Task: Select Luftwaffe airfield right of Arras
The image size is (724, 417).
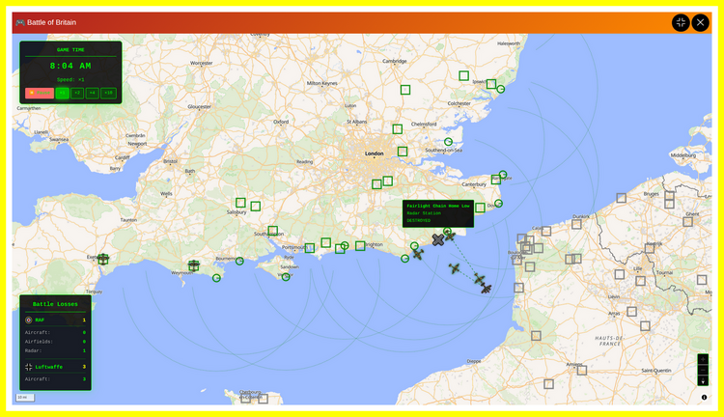Action: (631, 311)
